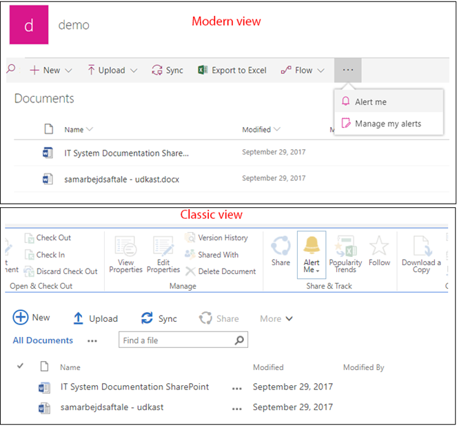Open IT System Documentation Share... in modern view
The height and width of the screenshot is (426, 457).
127,153
